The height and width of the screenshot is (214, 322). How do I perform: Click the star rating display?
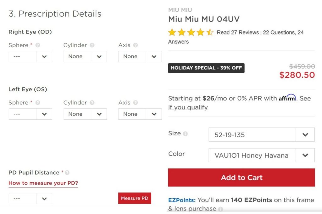[x=191, y=32]
